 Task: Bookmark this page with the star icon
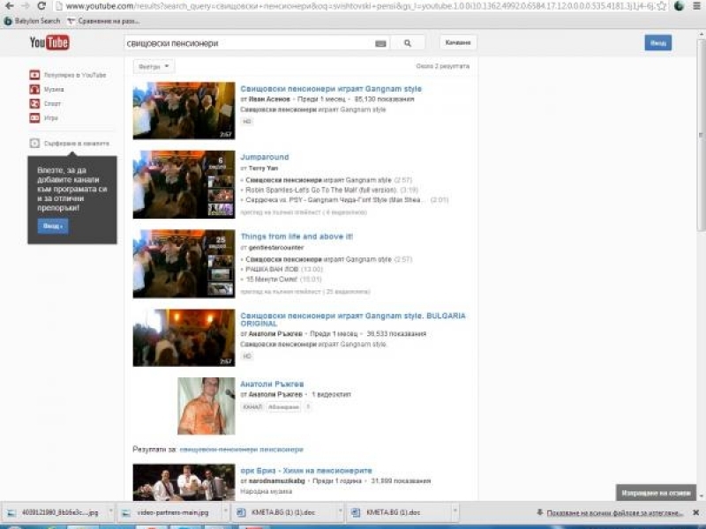point(661,6)
